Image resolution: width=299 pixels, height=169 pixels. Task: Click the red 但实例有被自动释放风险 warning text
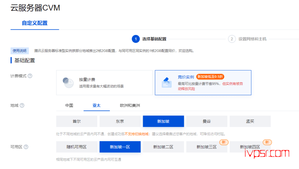210,86
